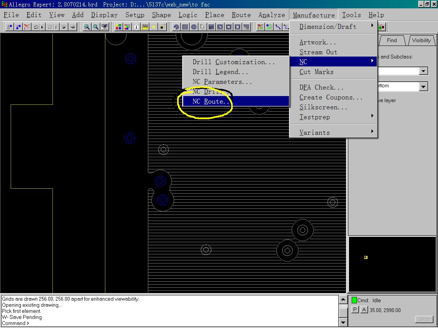Switch to the Find tab
This screenshot has height=328, width=438.
392,41
